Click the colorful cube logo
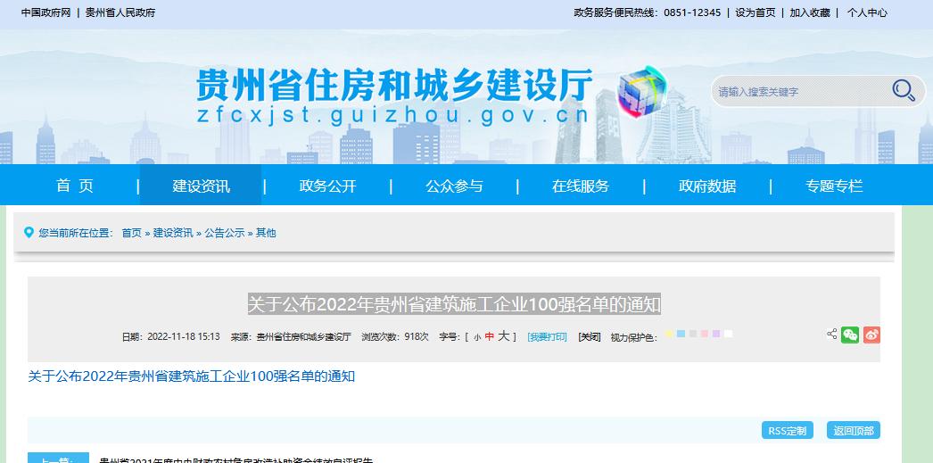The height and width of the screenshot is (463, 933). click(640, 92)
